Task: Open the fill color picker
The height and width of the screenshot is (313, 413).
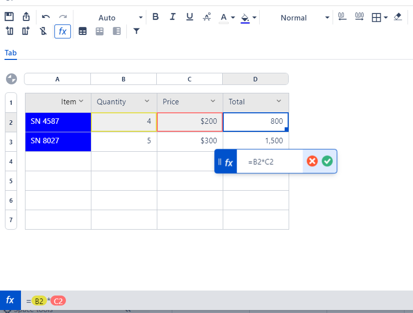Action: coord(244,17)
